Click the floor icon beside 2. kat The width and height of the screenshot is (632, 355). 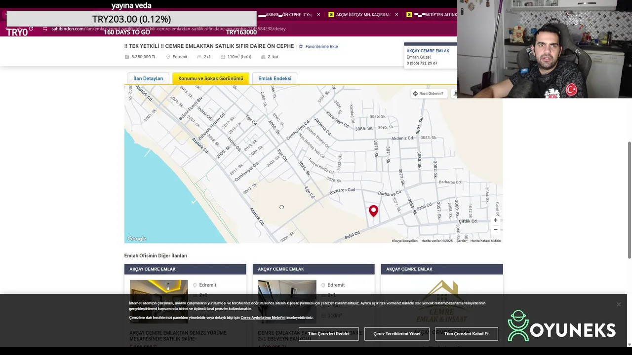263,57
